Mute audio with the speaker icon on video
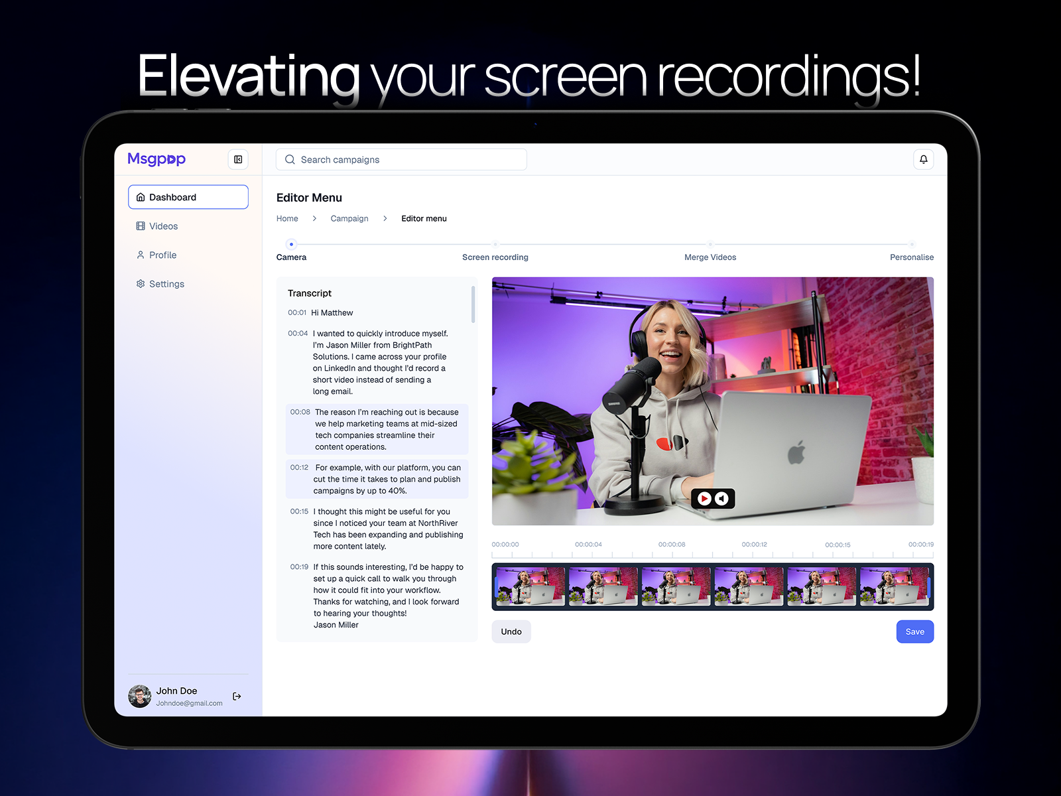Image resolution: width=1061 pixels, height=796 pixels. point(721,498)
